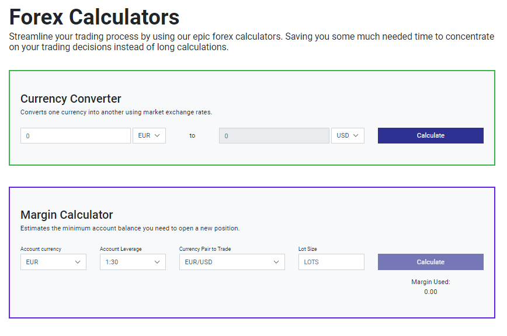This screenshot has width=507, height=336.
Task: Click the Forex Calculators page heading
Action: point(95,17)
